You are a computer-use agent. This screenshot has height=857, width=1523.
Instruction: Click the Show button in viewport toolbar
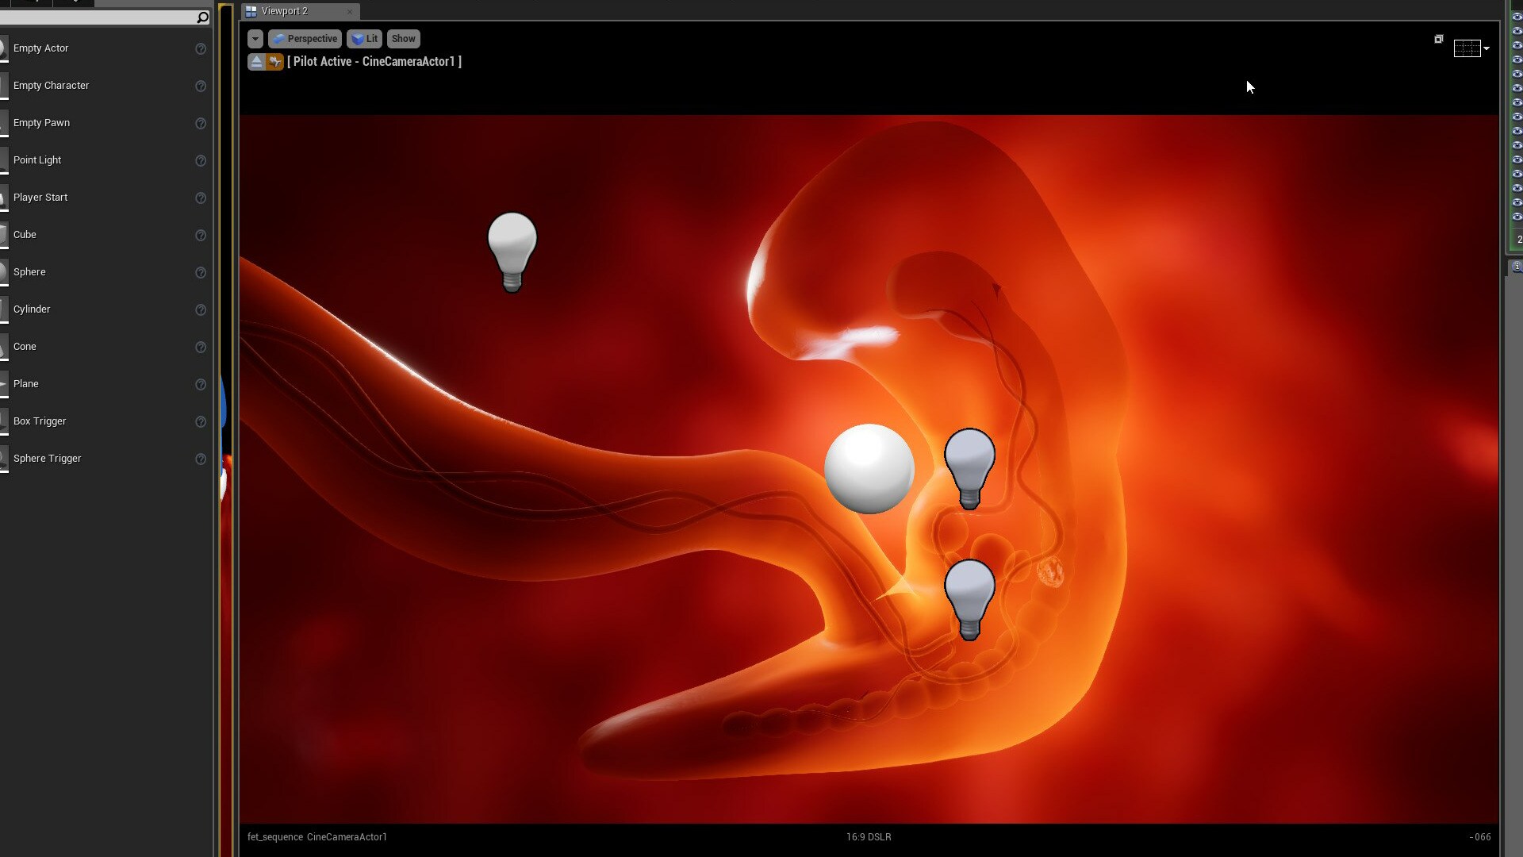click(x=403, y=39)
